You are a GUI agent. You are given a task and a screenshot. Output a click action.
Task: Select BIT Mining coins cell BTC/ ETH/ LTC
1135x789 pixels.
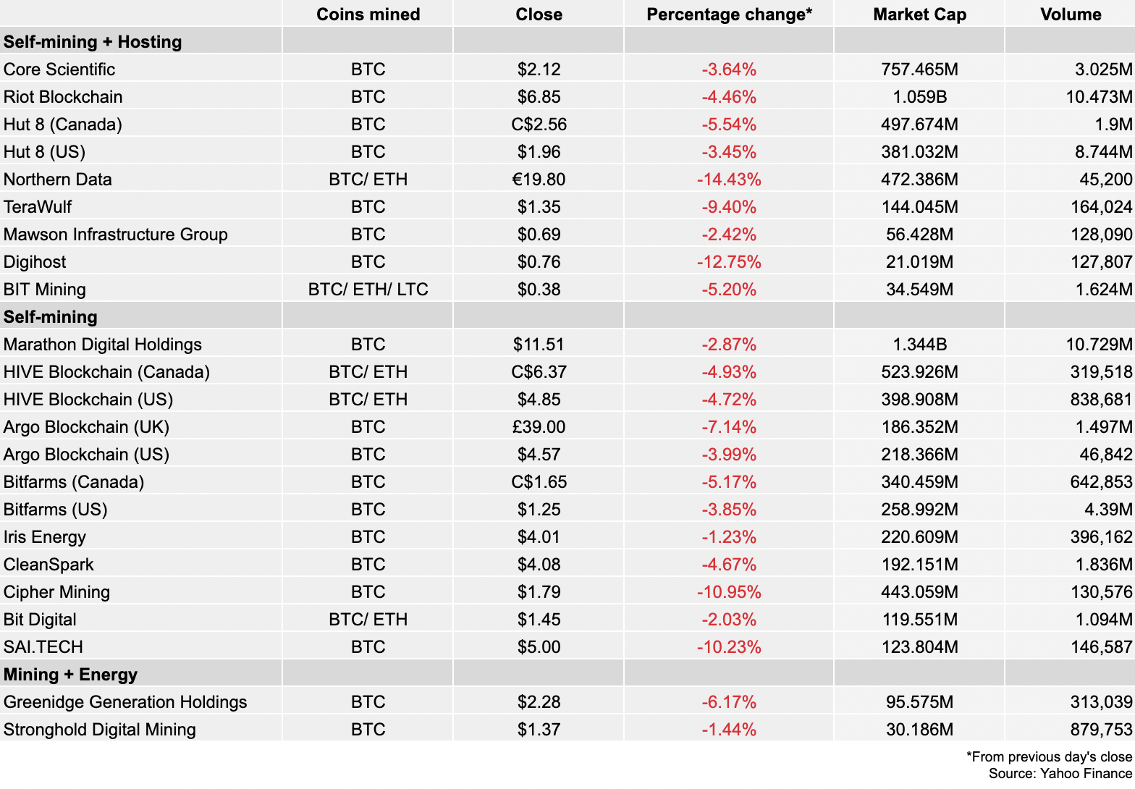(x=368, y=290)
